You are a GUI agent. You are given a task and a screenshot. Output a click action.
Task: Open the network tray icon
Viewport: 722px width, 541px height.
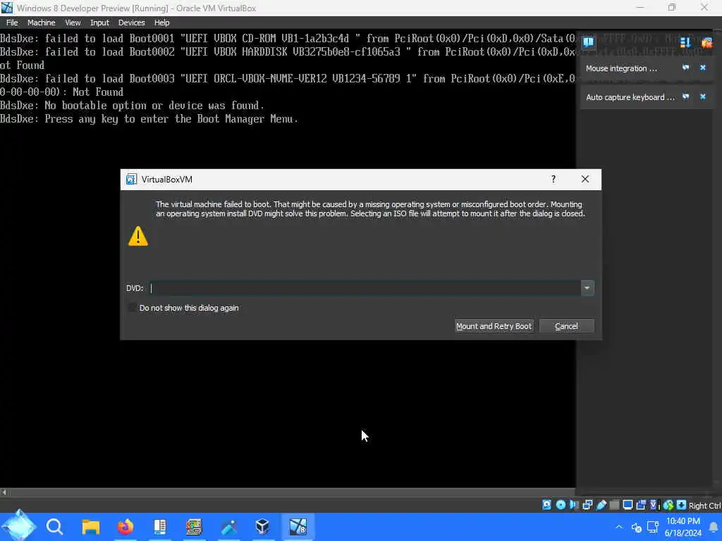pyautogui.click(x=652, y=527)
